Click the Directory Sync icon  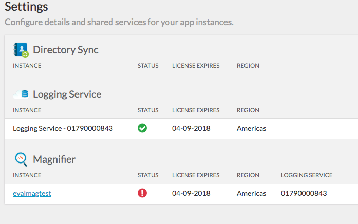point(21,50)
